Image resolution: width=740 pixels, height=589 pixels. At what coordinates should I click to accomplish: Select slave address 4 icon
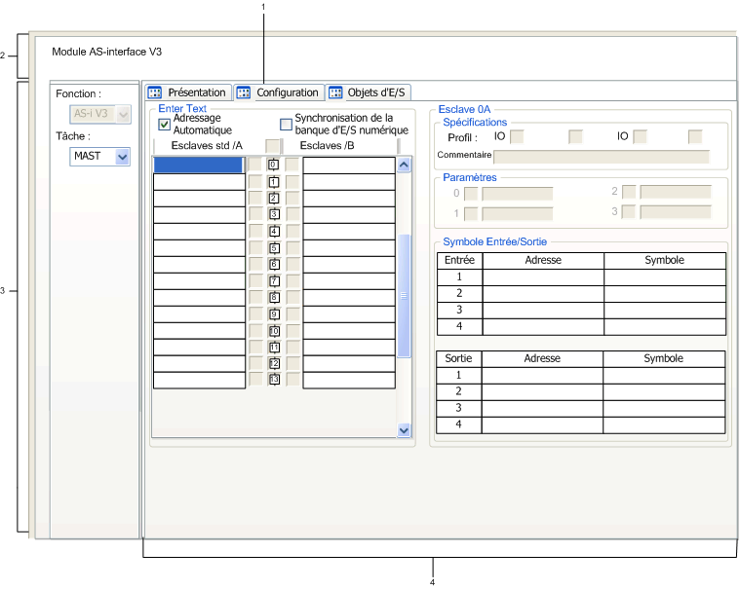pyautogui.click(x=274, y=232)
